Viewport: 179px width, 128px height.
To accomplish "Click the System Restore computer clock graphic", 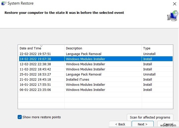I will [173, 16].
